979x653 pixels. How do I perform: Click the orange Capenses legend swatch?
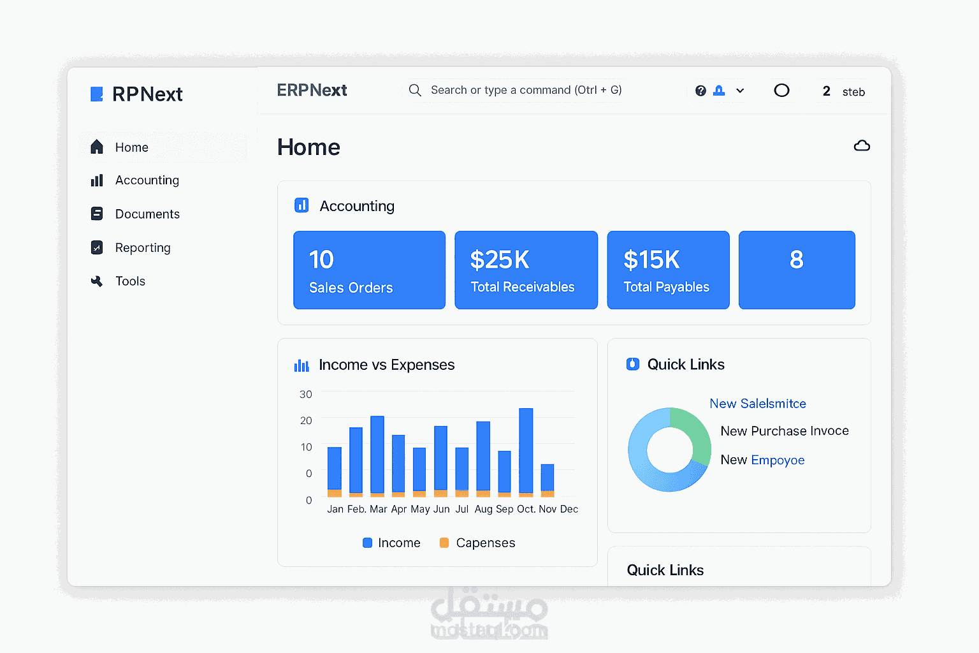coord(444,543)
